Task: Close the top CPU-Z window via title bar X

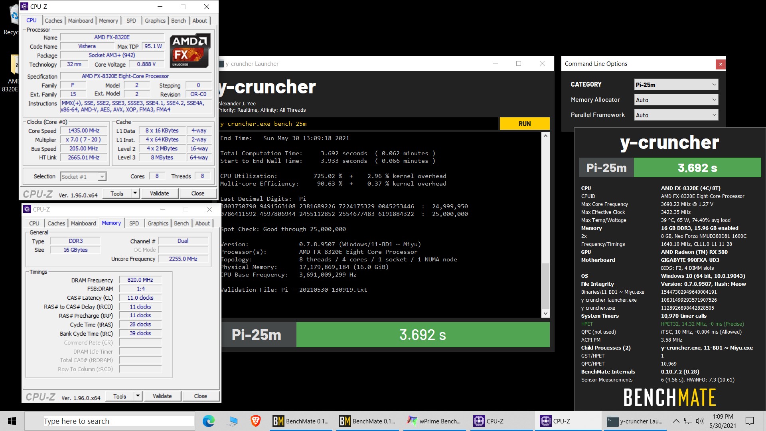Action: click(206, 6)
